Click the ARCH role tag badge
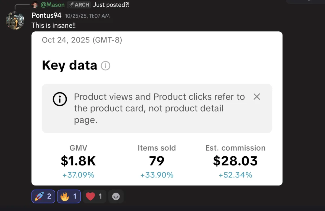 (79, 5)
